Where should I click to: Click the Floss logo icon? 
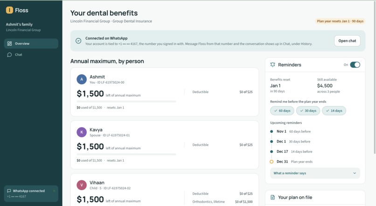click(x=9, y=10)
